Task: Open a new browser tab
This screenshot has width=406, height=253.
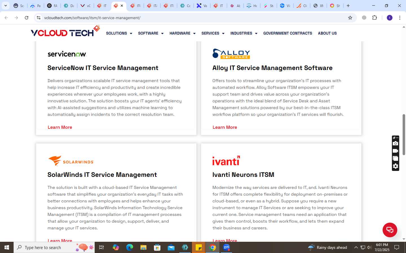Action: pos(348,6)
